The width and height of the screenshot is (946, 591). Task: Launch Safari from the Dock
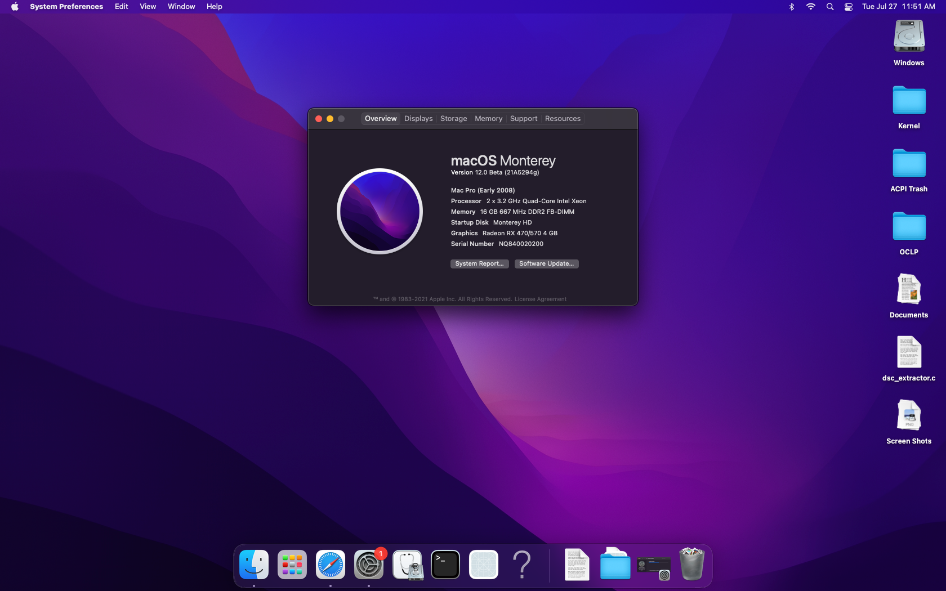[331, 565]
